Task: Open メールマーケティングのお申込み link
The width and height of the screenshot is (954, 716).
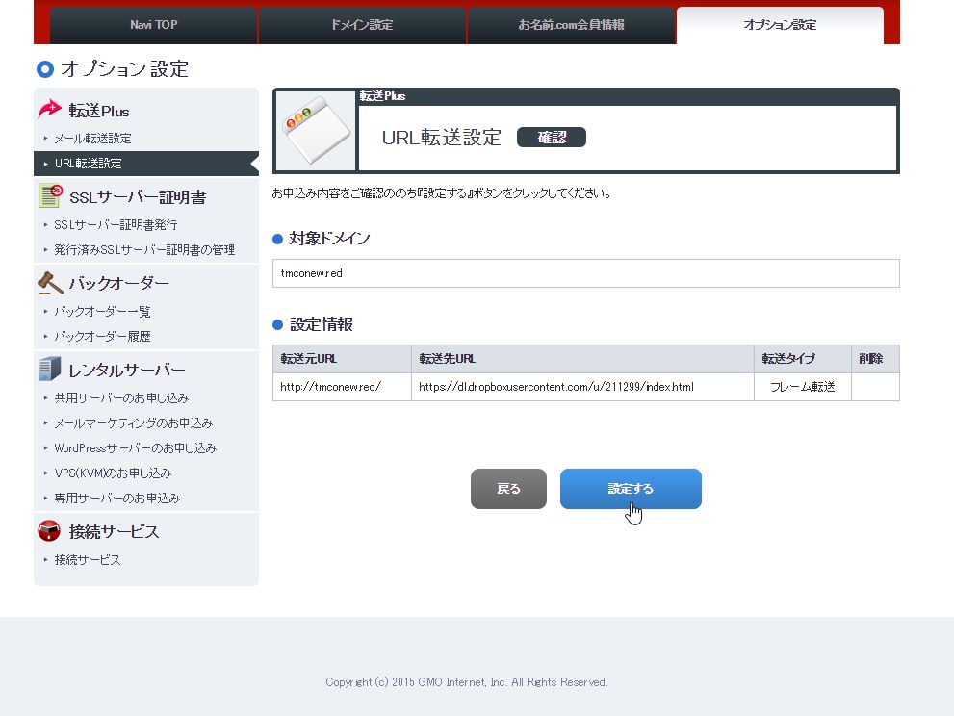Action: coord(133,422)
